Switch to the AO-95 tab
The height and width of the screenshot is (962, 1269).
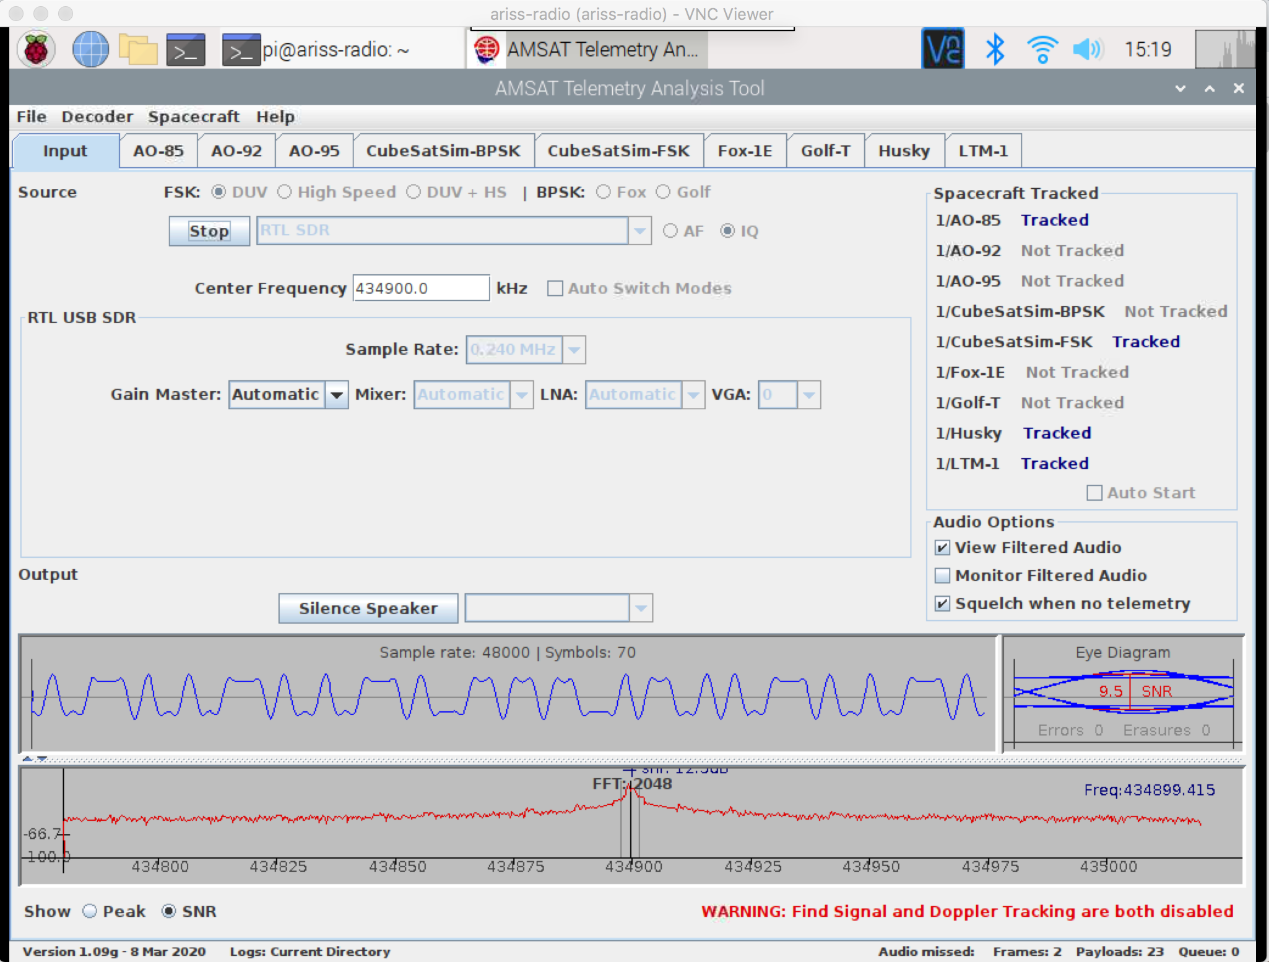[x=314, y=151]
